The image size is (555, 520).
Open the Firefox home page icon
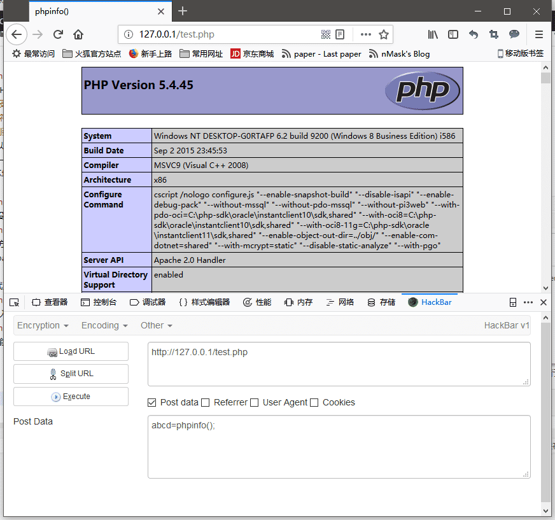click(78, 34)
